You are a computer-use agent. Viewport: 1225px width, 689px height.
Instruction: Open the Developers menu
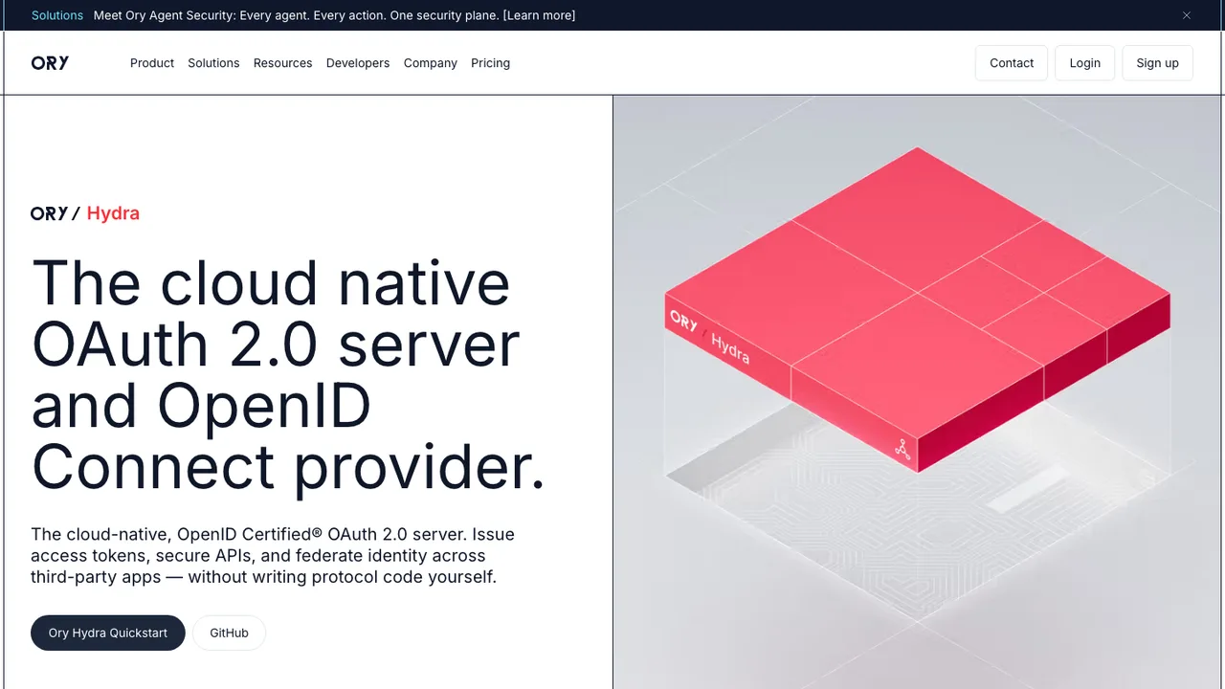[358, 63]
